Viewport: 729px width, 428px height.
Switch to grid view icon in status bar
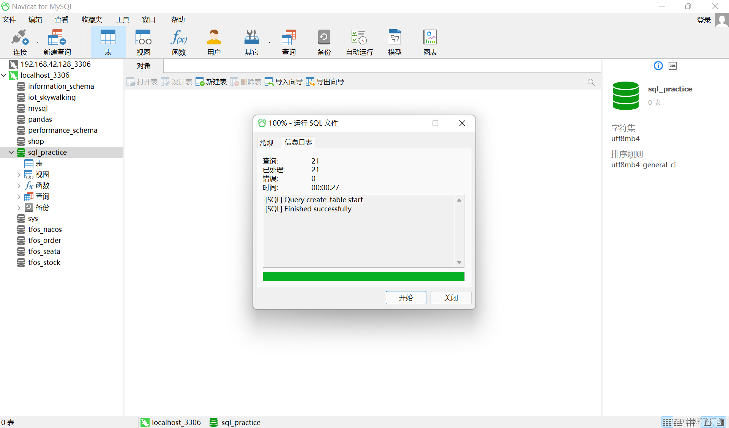[x=667, y=422]
